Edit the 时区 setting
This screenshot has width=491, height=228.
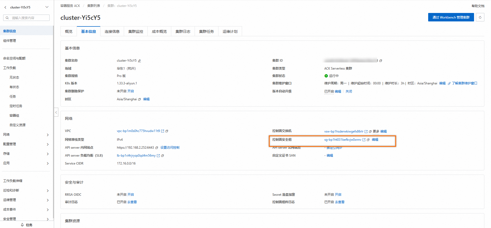(x=146, y=99)
